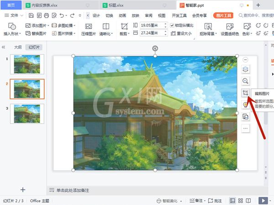Switch to 内容反馈表.xlsx document tab
This screenshot has height=205, width=274.
click(60, 5)
